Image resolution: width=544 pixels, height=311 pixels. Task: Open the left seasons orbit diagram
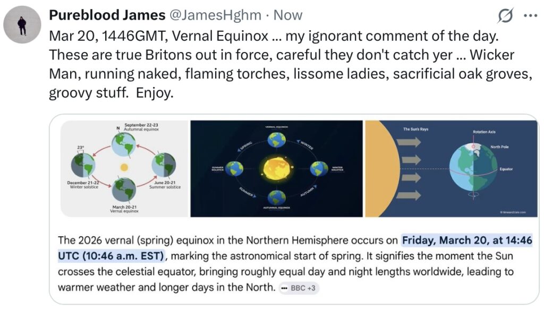[x=124, y=168]
